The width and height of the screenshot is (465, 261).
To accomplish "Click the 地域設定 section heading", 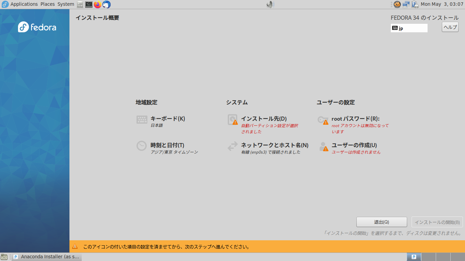I will (x=146, y=102).
